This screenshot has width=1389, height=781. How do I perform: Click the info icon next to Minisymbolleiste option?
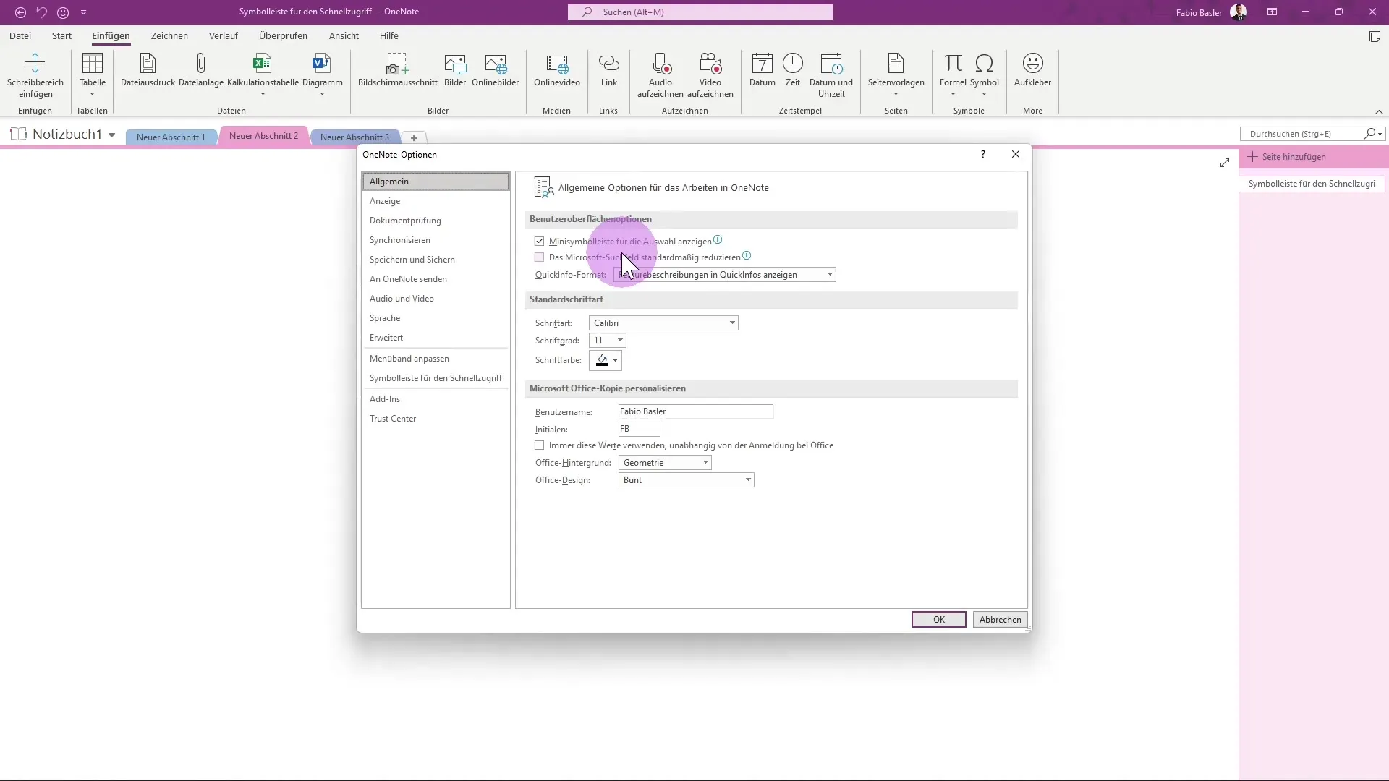pyautogui.click(x=718, y=239)
